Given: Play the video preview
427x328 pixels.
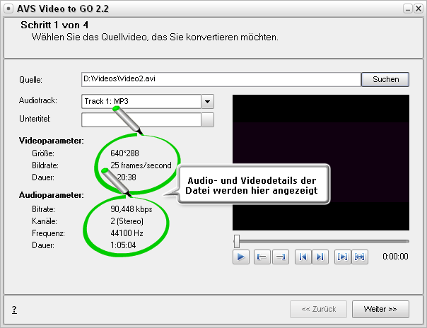Looking at the screenshot, I should pyautogui.click(x=241, y=257).
